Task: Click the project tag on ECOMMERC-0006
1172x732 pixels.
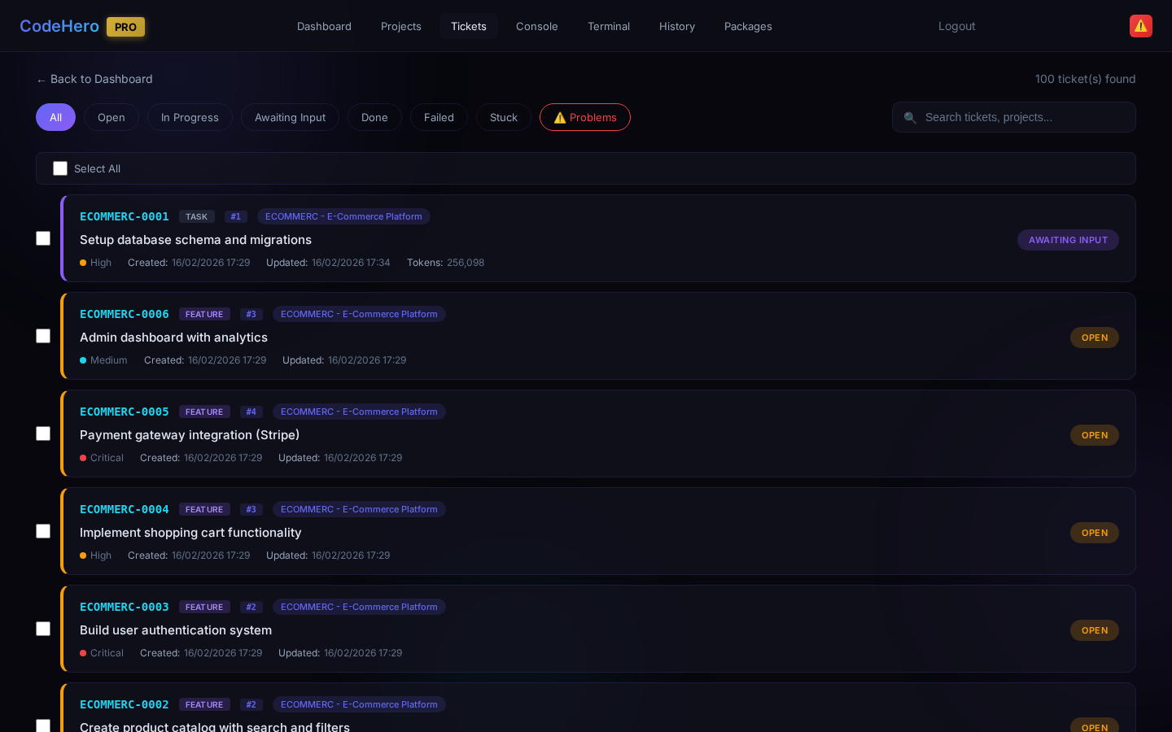Action: click(x=359, y=314)
